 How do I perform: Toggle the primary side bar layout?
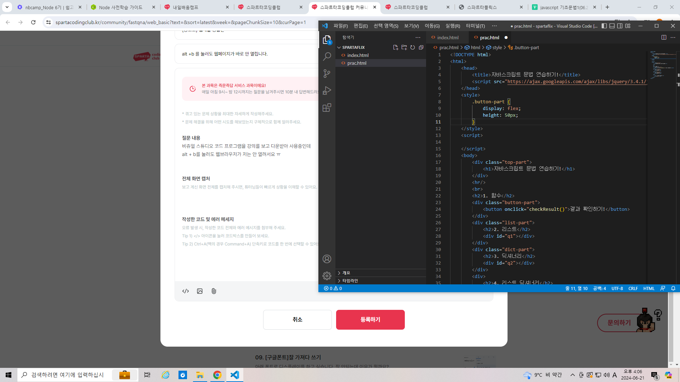point(604,26)
